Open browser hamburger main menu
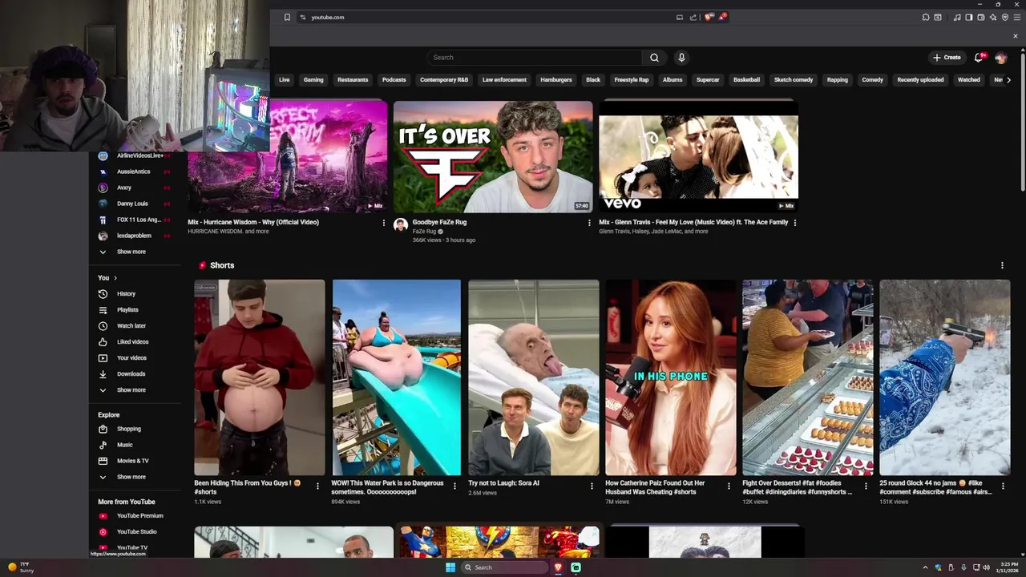 (1017, 17)
